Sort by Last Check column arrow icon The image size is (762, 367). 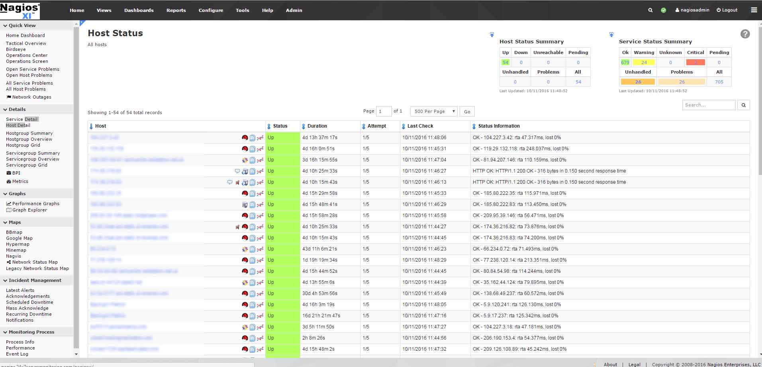(404, 126)
